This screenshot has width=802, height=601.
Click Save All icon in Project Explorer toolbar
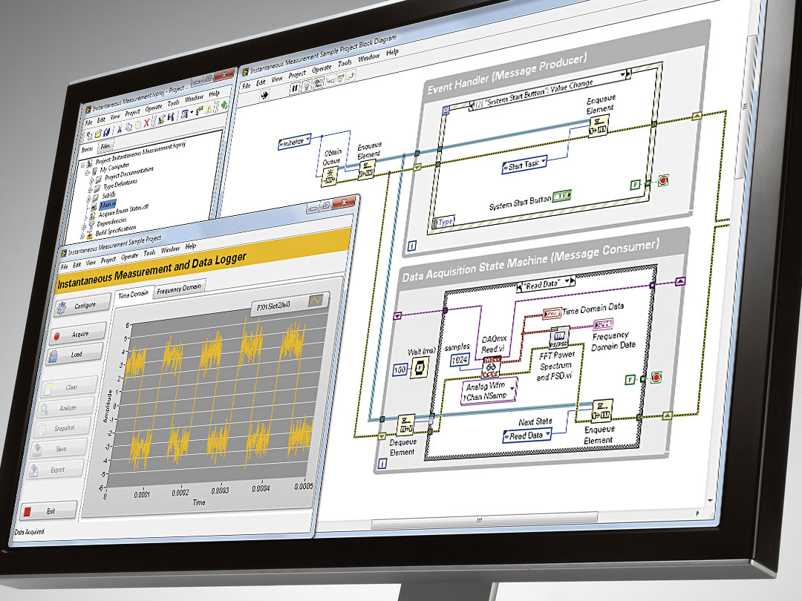(106, 131)
